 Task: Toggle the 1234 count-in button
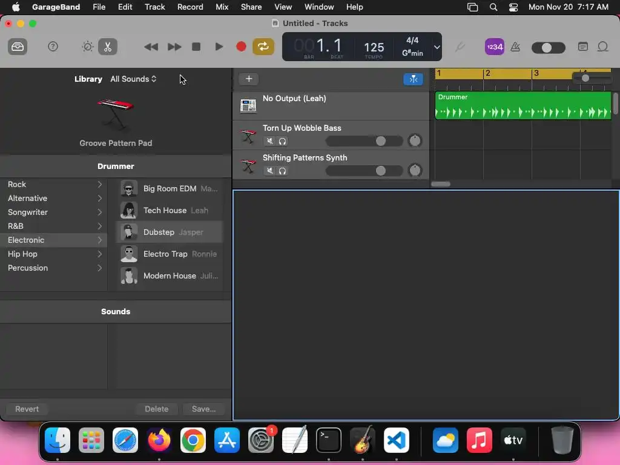494,47
